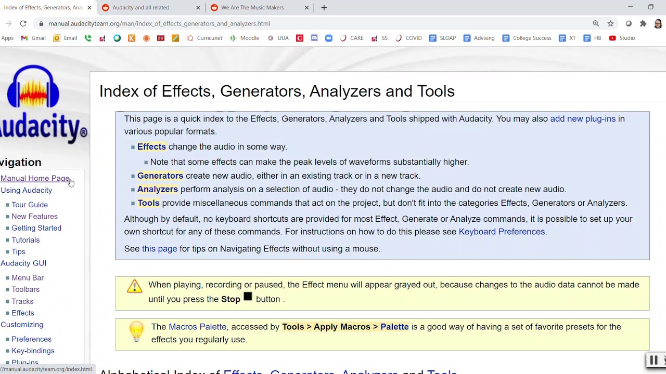The width and height of the screenshot is (666, 374).
Task: Close the Index of Effects tab
Action: (89, 7)
